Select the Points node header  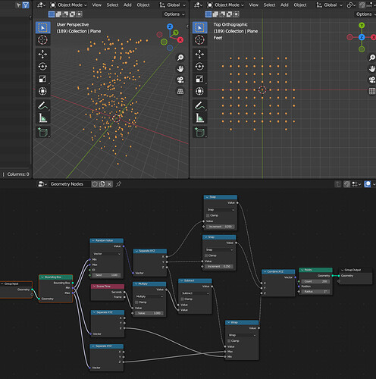pyautogui.click(x=315, y=270)
